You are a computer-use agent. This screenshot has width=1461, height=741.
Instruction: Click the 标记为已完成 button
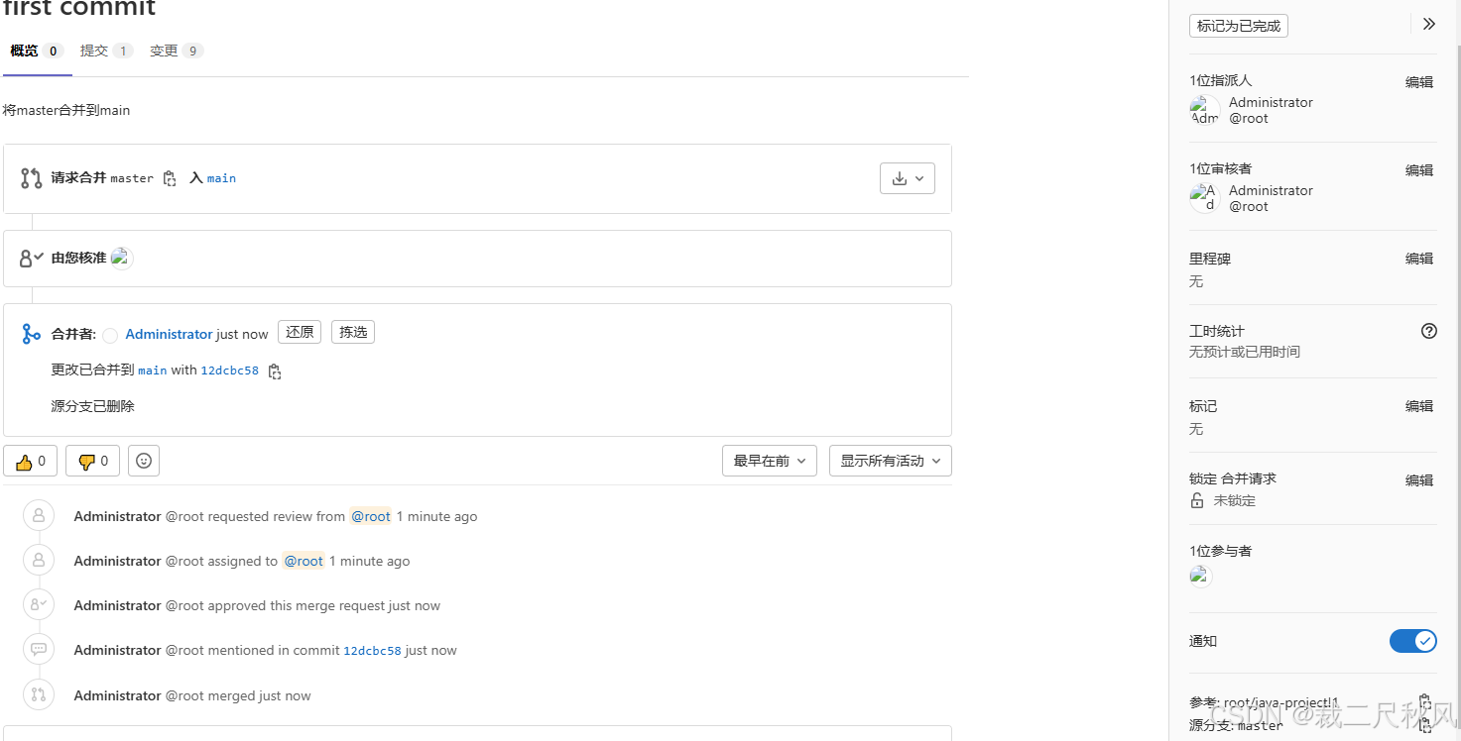tap(1238, 27)
